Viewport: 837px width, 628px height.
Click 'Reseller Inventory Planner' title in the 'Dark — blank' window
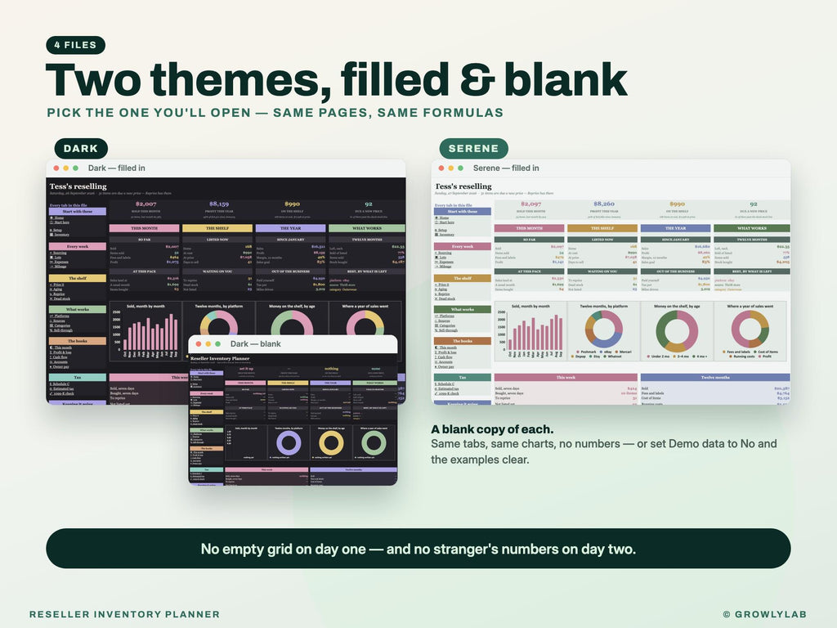(220, 358)
